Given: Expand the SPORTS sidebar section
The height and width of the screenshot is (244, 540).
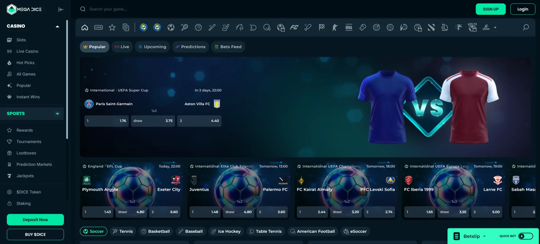Looking at the screenshot, I should coord(57,114).
